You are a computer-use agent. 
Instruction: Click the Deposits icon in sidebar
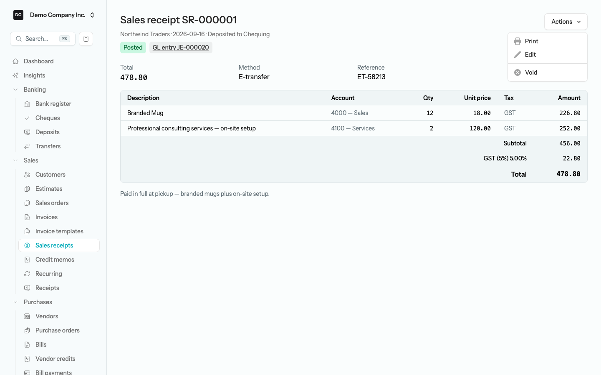27,132
